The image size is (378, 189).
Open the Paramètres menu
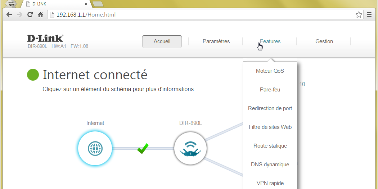tap(216, 41)
